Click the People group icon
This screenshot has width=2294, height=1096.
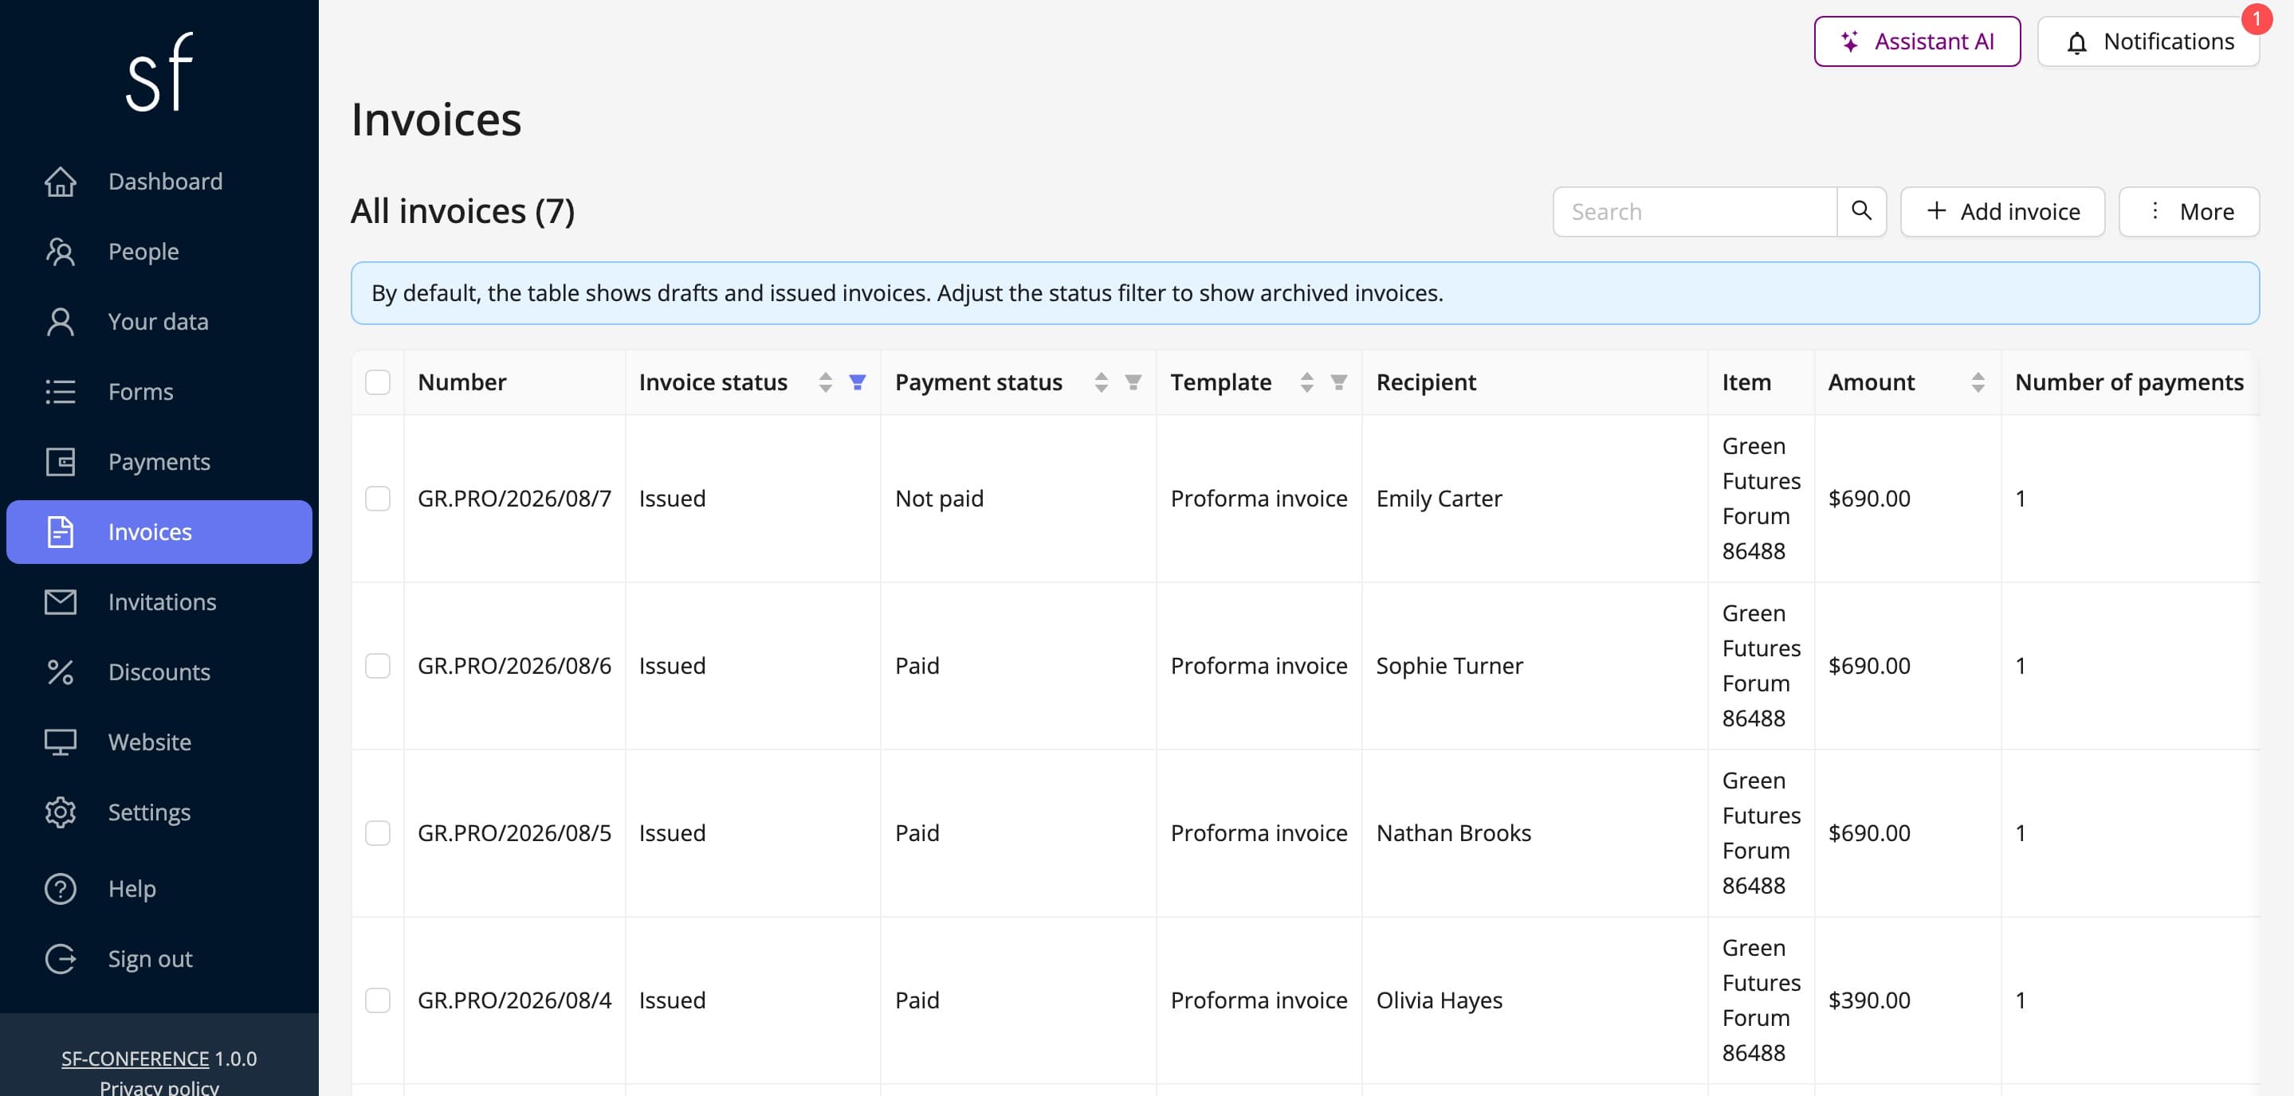click(61, 252)
